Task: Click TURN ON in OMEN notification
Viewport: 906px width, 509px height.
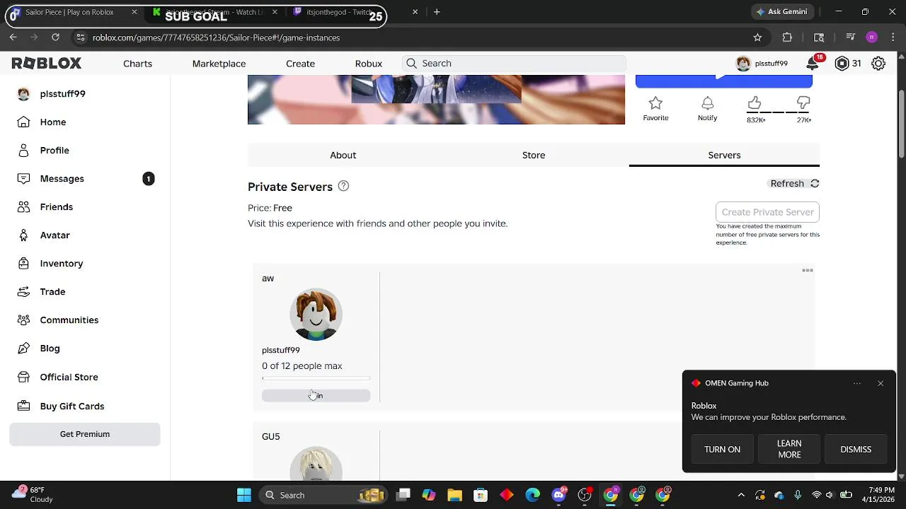Action: pos(722,450)
